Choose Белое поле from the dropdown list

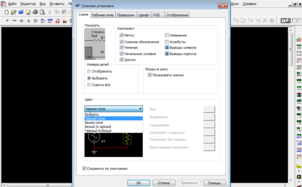(x=94, y=123)
